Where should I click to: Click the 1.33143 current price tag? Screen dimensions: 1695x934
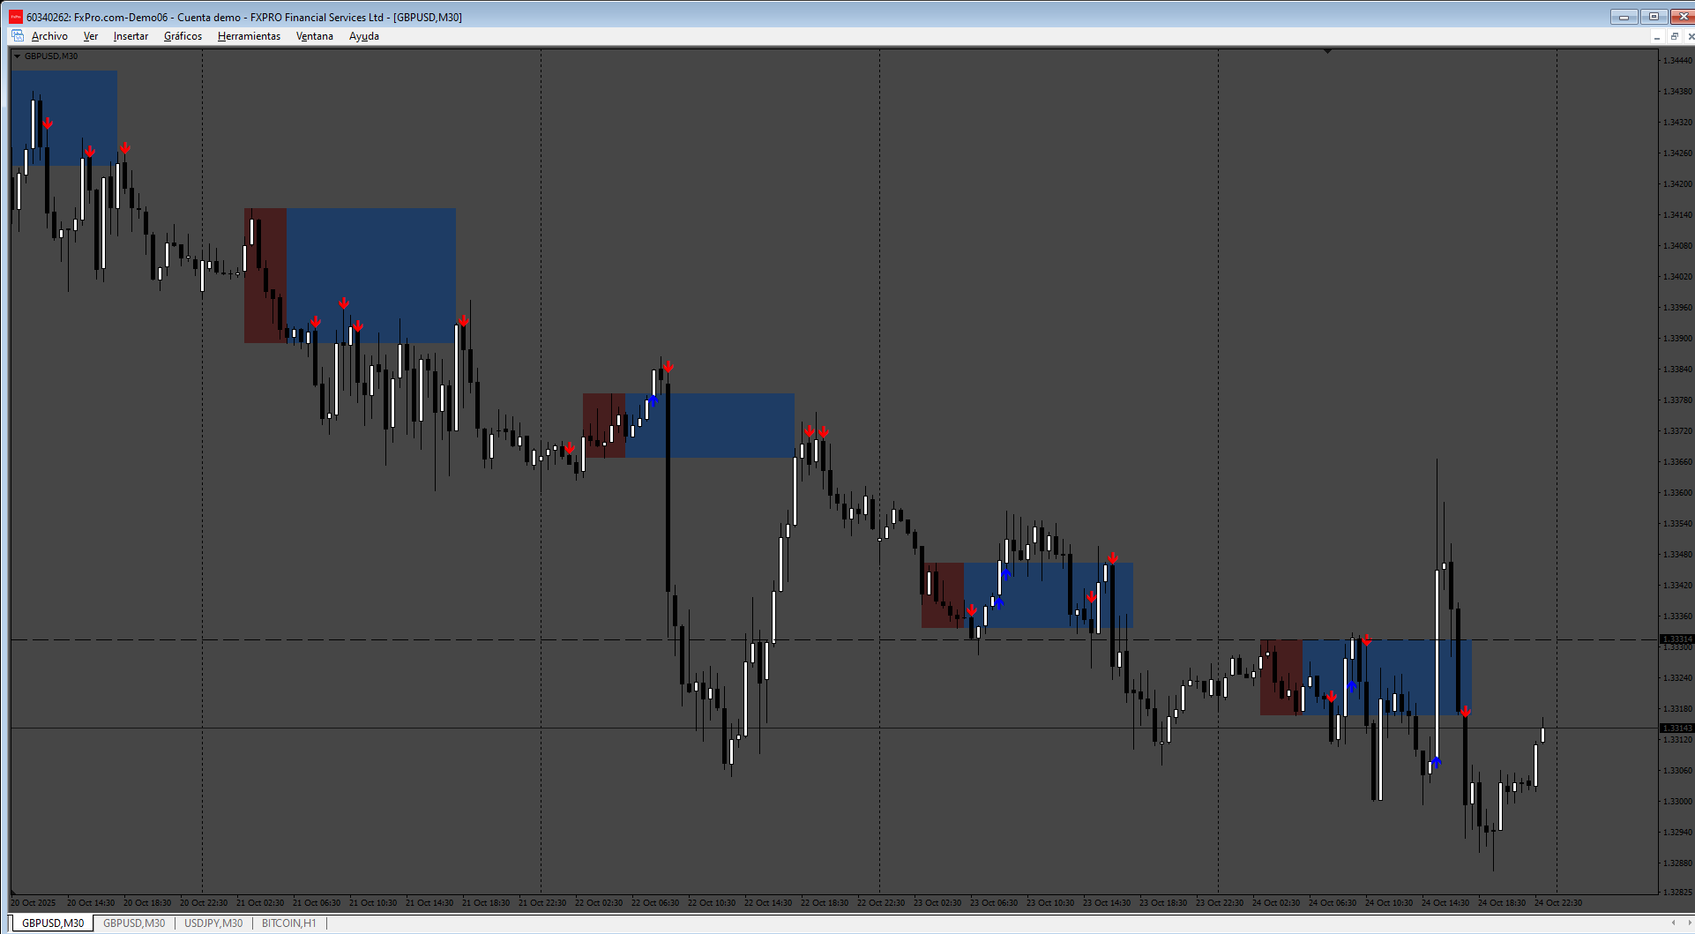point(1676,728)
